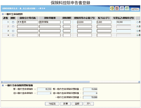Click the 配当金 field in row 4
Viewport: 141px width, 108px height.
(104, 35)
